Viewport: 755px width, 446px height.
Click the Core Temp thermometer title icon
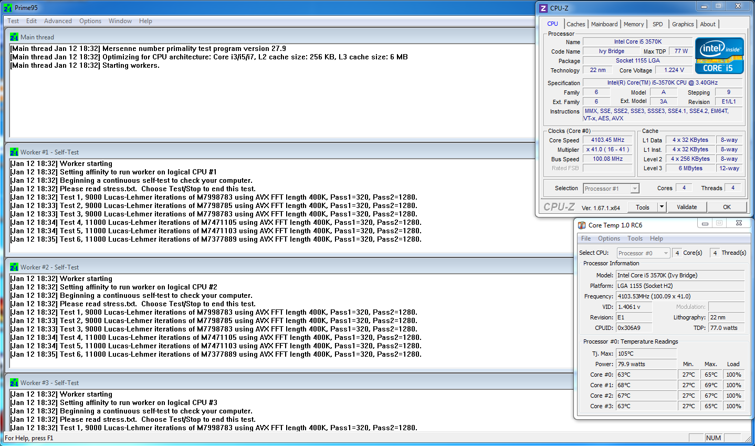(582, 225)
